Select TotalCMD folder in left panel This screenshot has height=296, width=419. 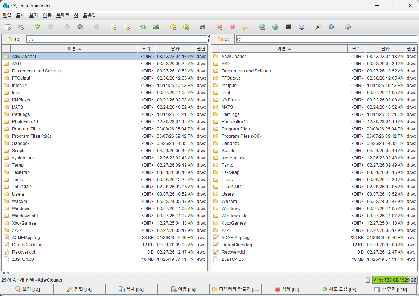pyautogui.click(x=104, y=187)
